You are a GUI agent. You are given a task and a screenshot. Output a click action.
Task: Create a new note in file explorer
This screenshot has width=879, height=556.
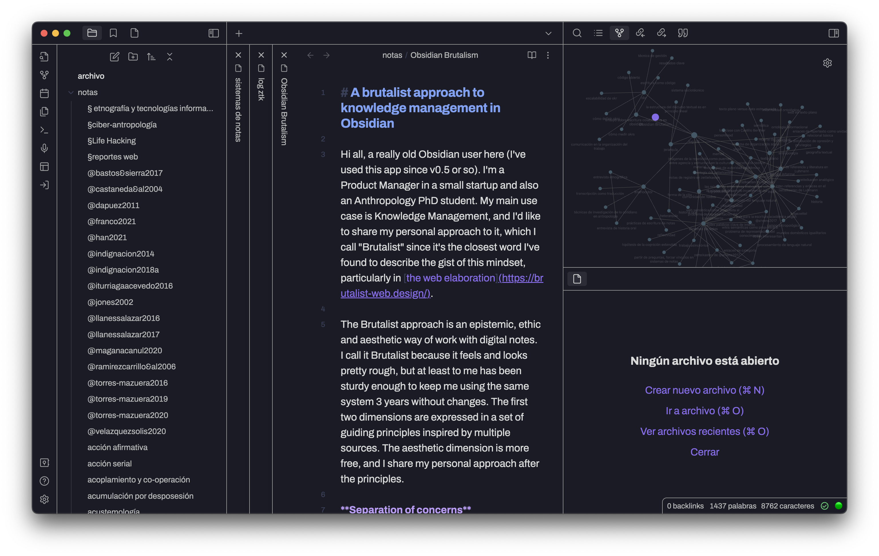(115, 57)
